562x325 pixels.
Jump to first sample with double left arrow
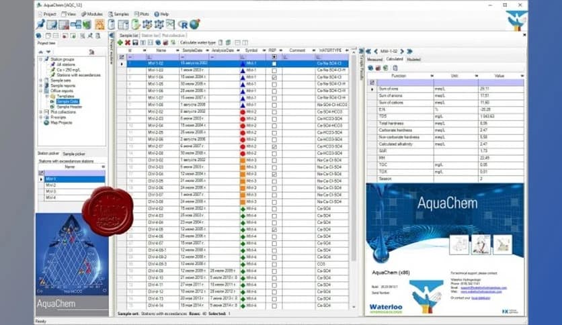pyautogui.click(x=368, y=52)
